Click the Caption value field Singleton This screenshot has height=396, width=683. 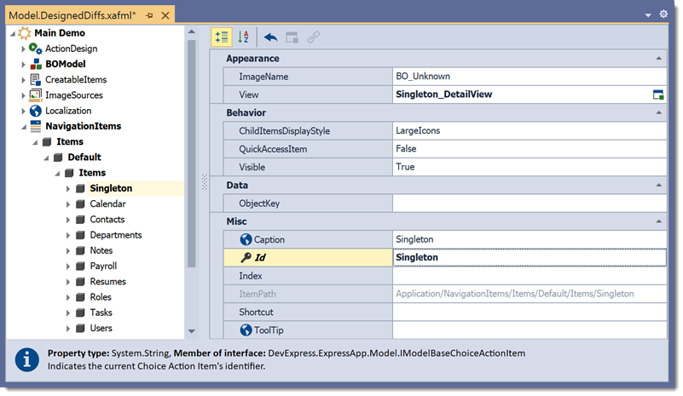pos(530,239)
